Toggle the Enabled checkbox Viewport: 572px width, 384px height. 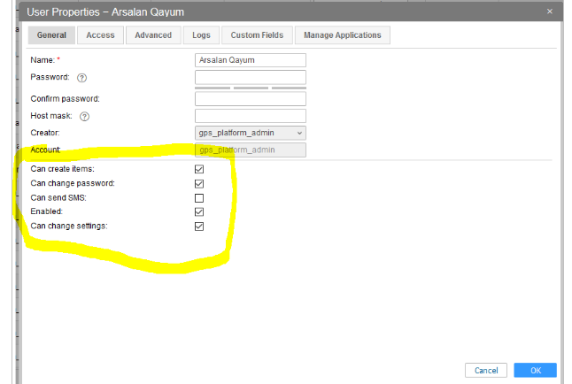[x=199, y=211]
